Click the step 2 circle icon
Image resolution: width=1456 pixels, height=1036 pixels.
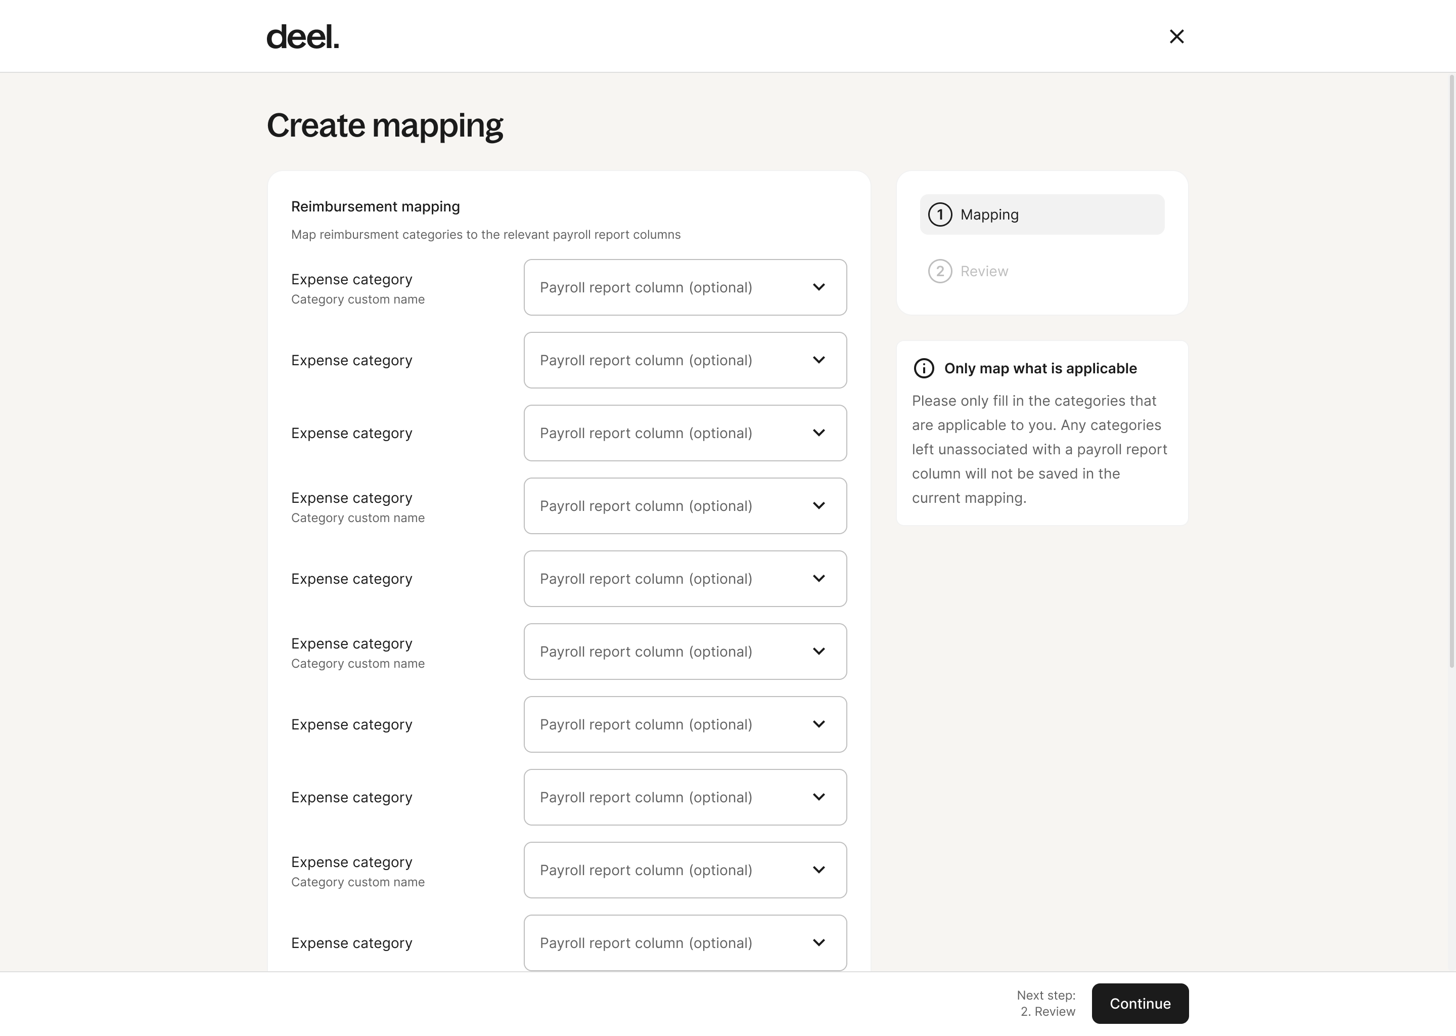(x=940, y=271)
